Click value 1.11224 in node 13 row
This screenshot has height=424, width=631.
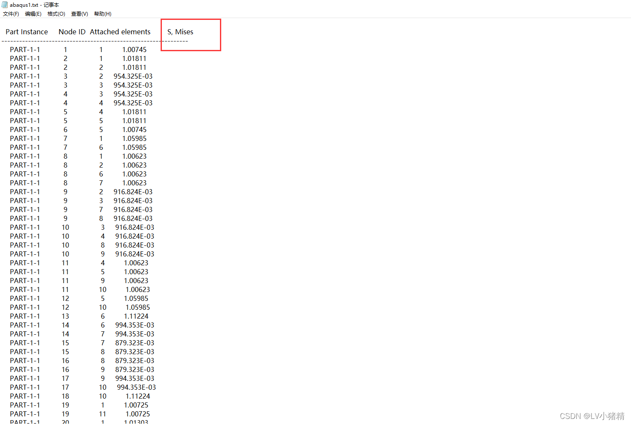tap(136, 316)
